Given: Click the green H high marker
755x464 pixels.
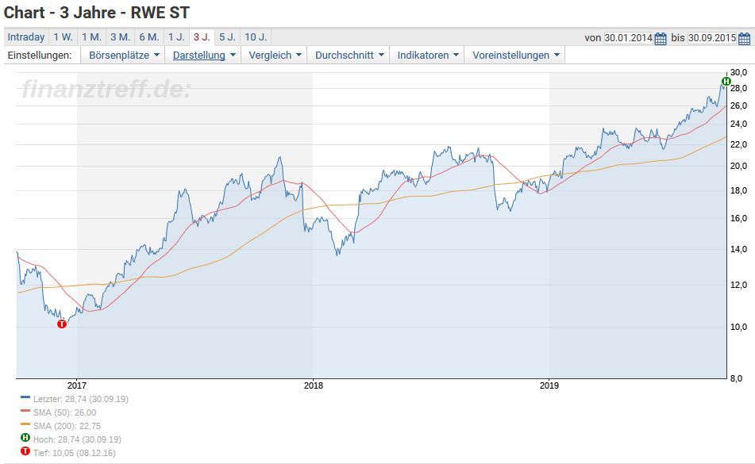Looking at the screenshot, I should click(x=726, y=81).
